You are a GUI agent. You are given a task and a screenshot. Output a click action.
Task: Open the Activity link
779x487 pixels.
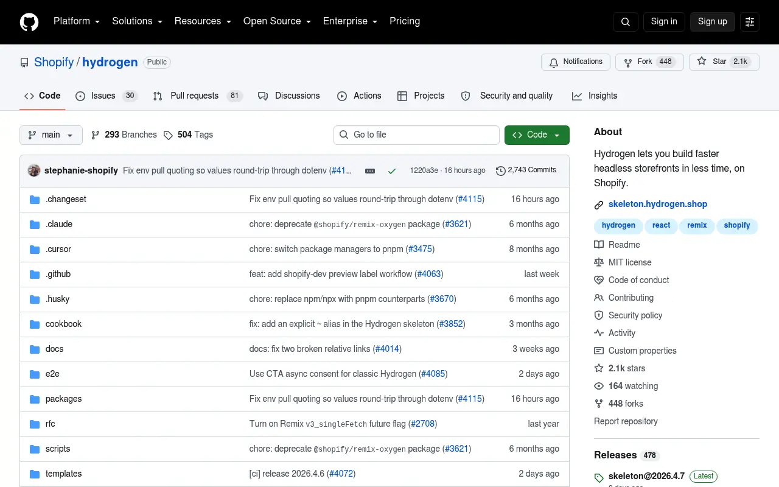[615, 333]
